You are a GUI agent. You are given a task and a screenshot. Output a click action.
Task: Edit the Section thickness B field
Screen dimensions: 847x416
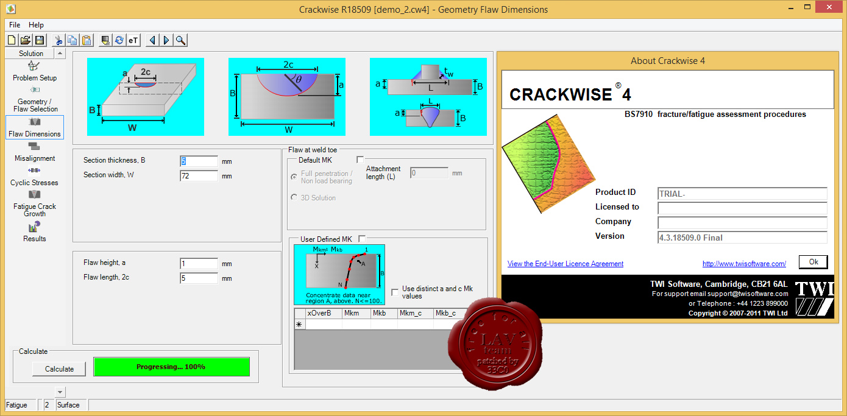click(199, 161)
